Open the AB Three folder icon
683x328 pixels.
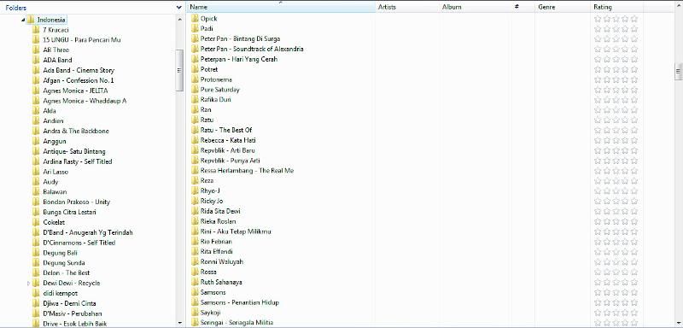36,50
